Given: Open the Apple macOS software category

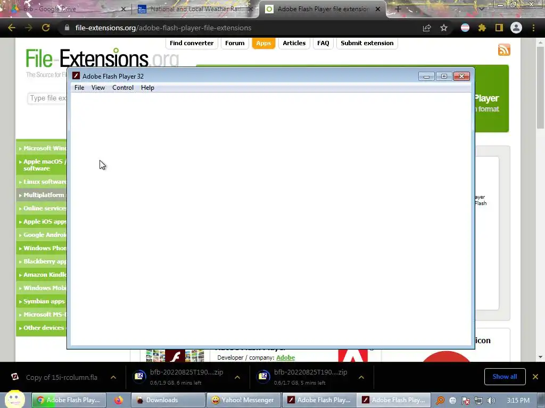Looking at the screenshot, I should [x=42, y=165].
